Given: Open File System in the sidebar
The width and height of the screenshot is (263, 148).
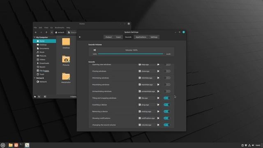Looking at the screenshot, I should pos(44,71).
